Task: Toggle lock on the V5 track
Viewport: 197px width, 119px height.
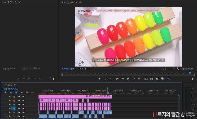Action: (10, 101)
